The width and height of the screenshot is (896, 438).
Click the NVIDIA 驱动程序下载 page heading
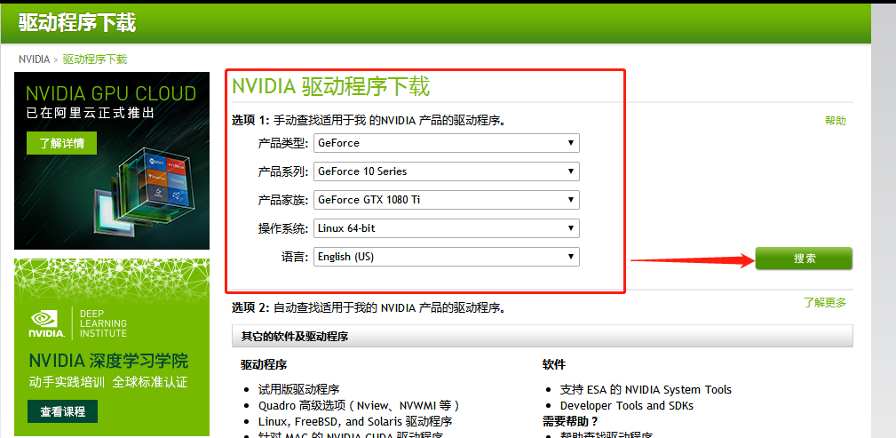pyautogui.click(x=330, y=87)
